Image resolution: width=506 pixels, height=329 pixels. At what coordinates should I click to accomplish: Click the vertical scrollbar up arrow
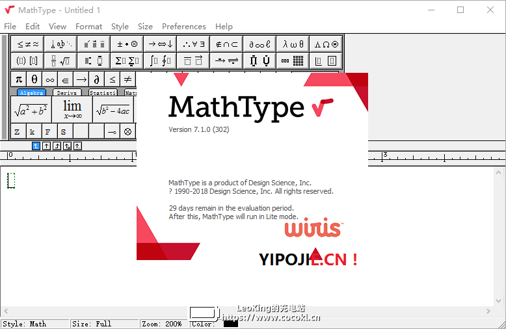click(499, 172)
